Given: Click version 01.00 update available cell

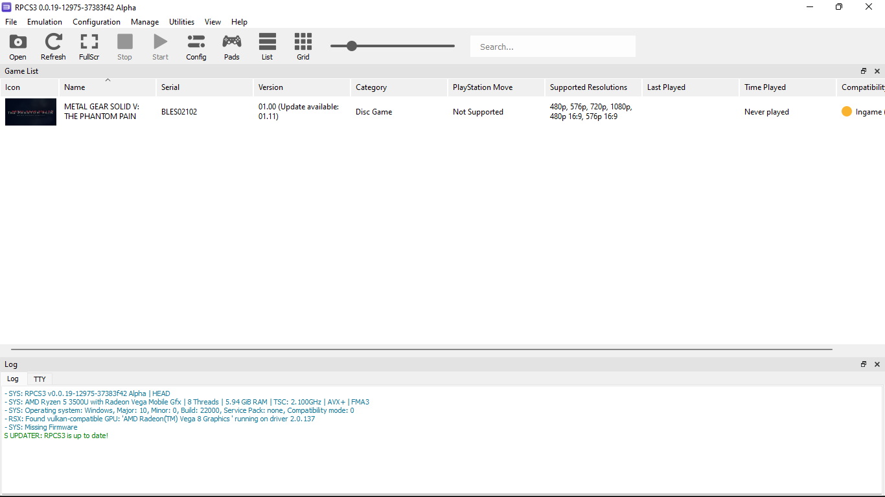Looking at the screenshot, I should [302, 111].
